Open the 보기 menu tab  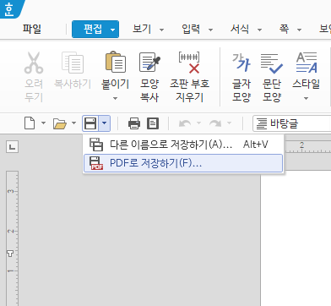coord(142,29)
